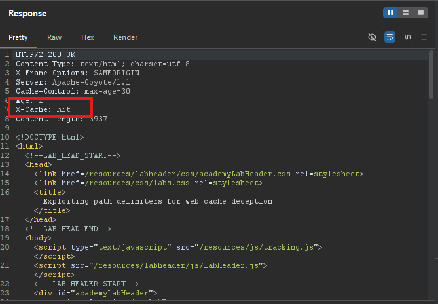438x304 pixels.
Task: Click the closing '</head>' tag line
Action: pos(41,219)
